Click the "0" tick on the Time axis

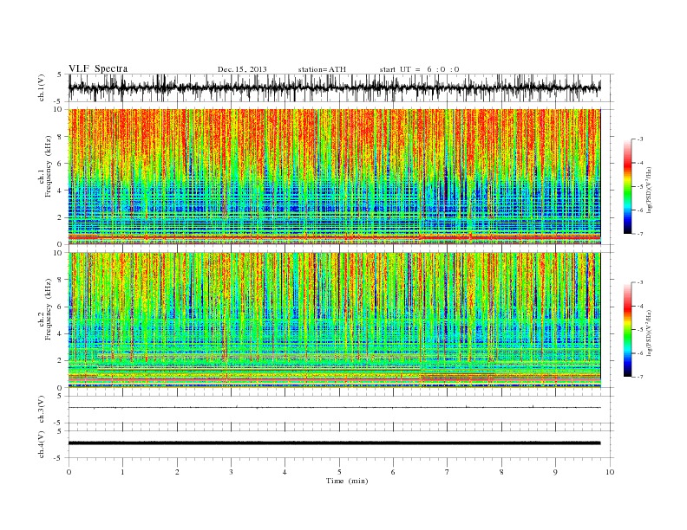69,472
